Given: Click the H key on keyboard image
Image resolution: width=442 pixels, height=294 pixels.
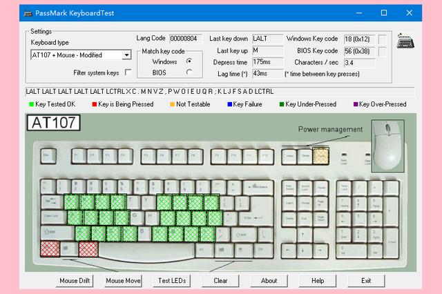Looking at the screenshot, I should pos(152,217).
